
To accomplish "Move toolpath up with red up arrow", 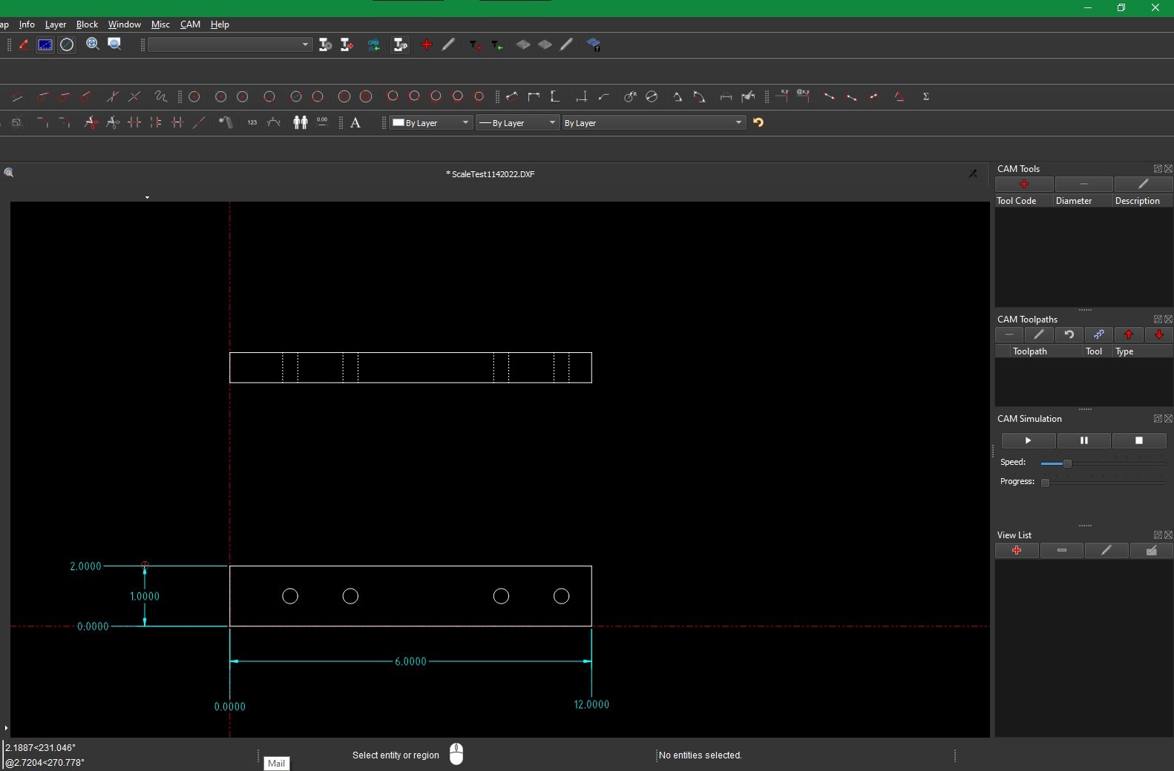I will [x=1128, y=335].
